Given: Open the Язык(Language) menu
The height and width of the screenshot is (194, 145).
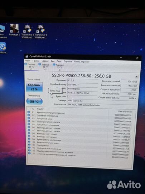Looking at the screenshot, I should pos(82,61).
